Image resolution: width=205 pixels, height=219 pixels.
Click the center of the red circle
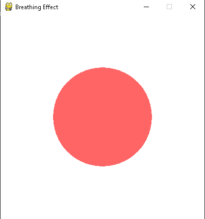pos(102,117)
